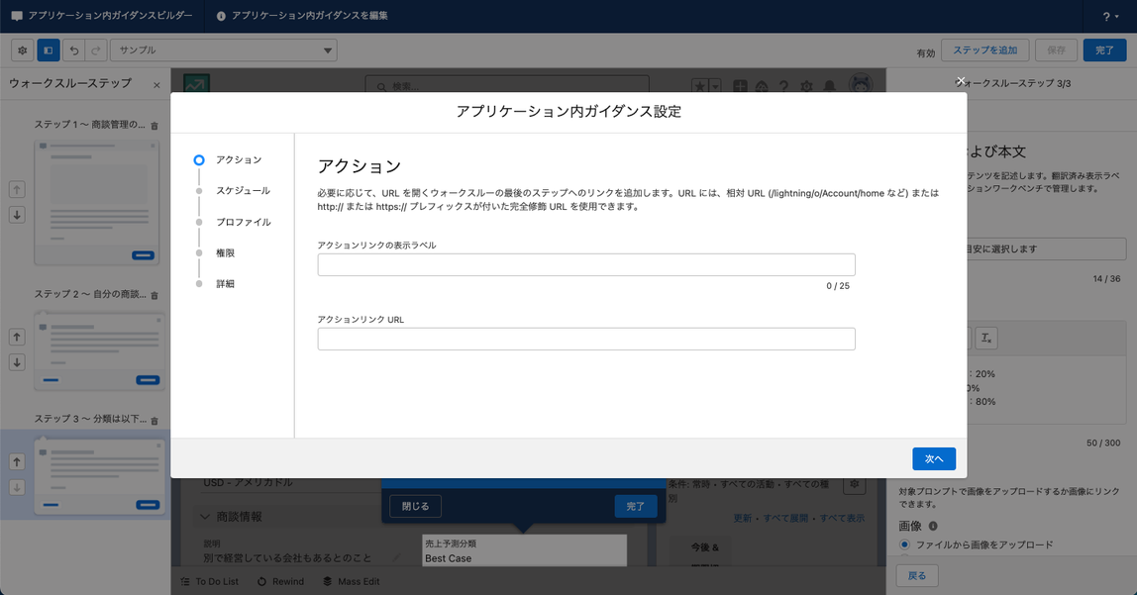1137x595 pixels.
Task: Click the アプリケーション内ガイダンスビルダー title tab
Action: [102, 15]
